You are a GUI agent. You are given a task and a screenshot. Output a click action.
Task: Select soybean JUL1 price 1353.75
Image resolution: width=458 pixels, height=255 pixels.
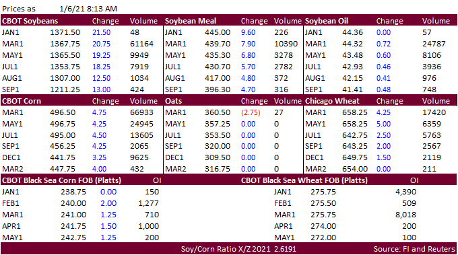click(x=65, y=67)
